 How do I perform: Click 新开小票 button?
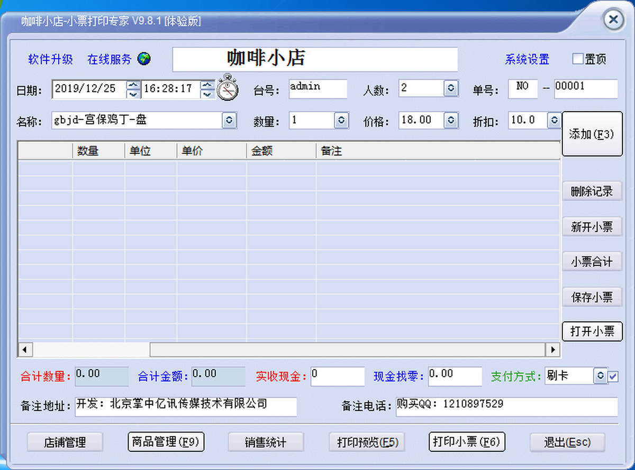(x=592, y=227)
